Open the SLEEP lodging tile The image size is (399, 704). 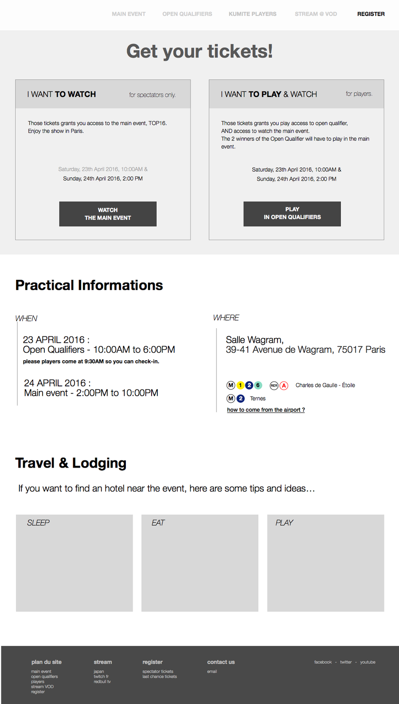[x=74, y=563]
